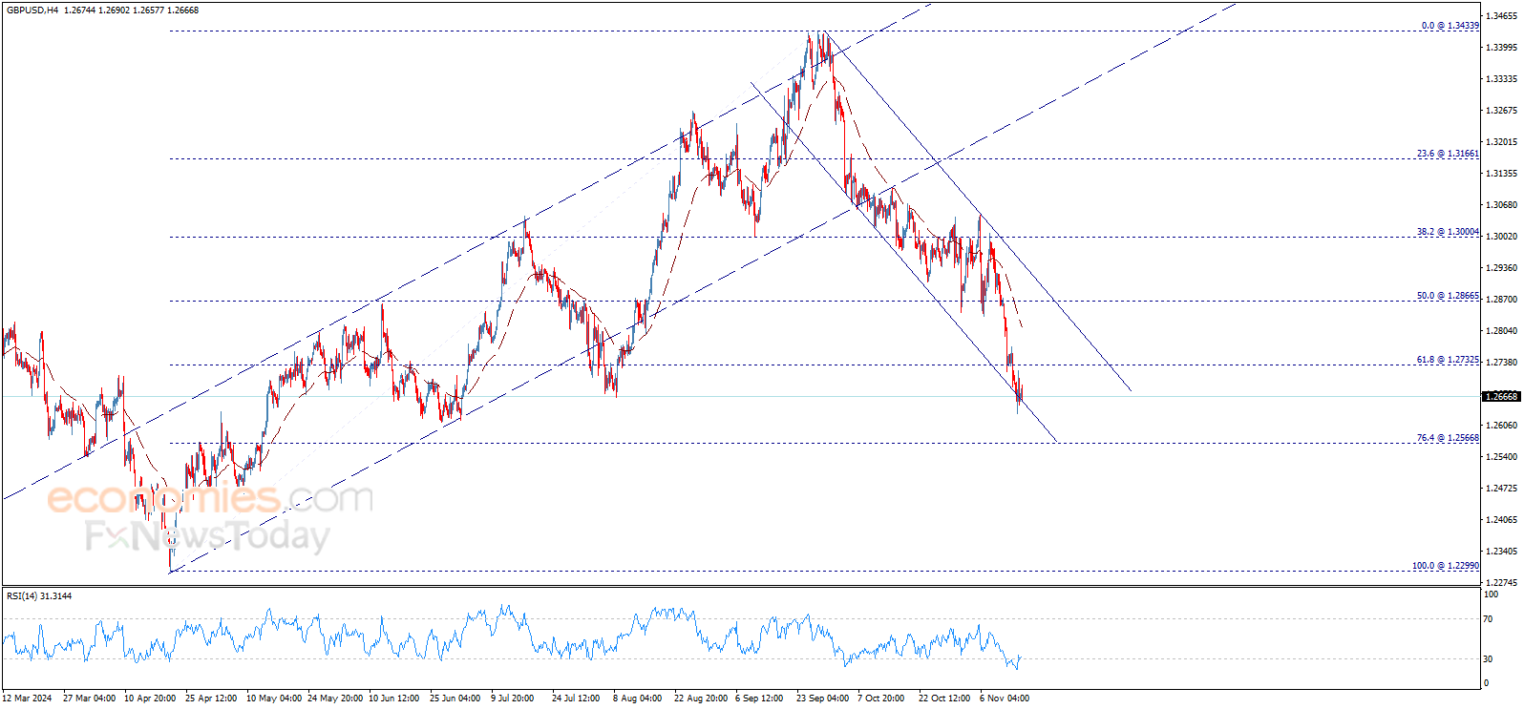The image size is (1524, 709).
Task: Click price axis value 1.23405
Action: tap(1502, 552)
